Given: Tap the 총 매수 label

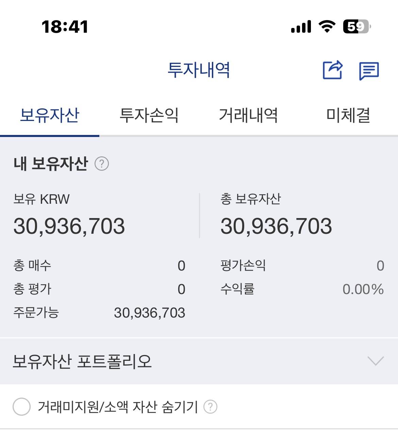Looking at the screenshot, I should [32, 265].
